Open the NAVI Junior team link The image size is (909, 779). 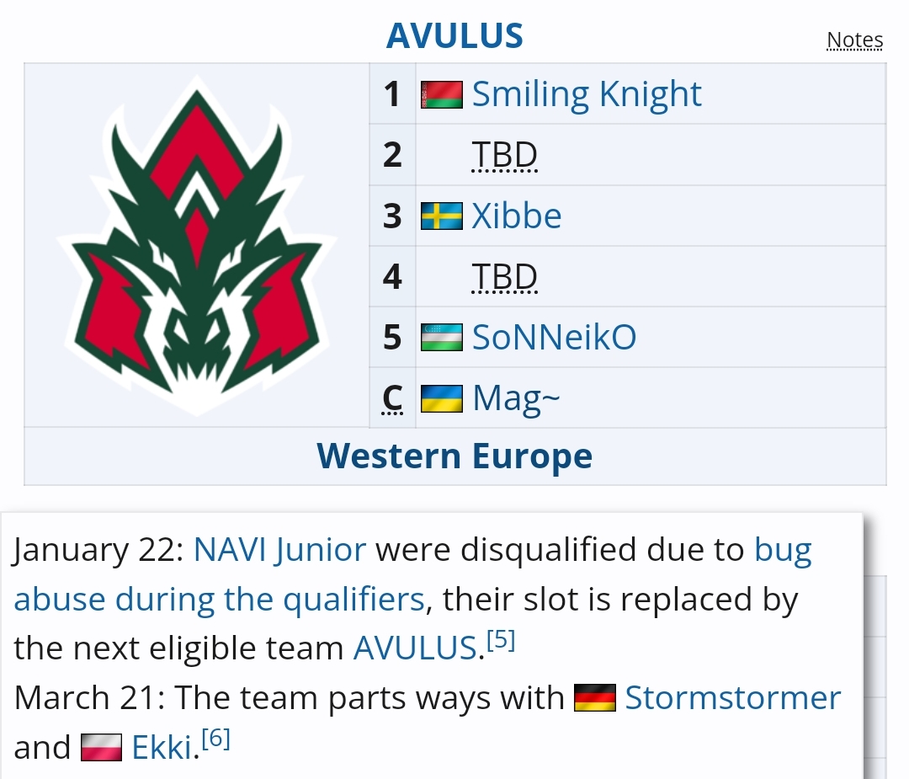tap(279, 550)
